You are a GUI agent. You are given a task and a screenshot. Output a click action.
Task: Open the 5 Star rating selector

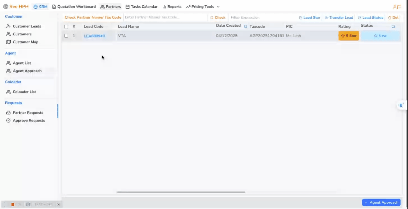[349, 36]
